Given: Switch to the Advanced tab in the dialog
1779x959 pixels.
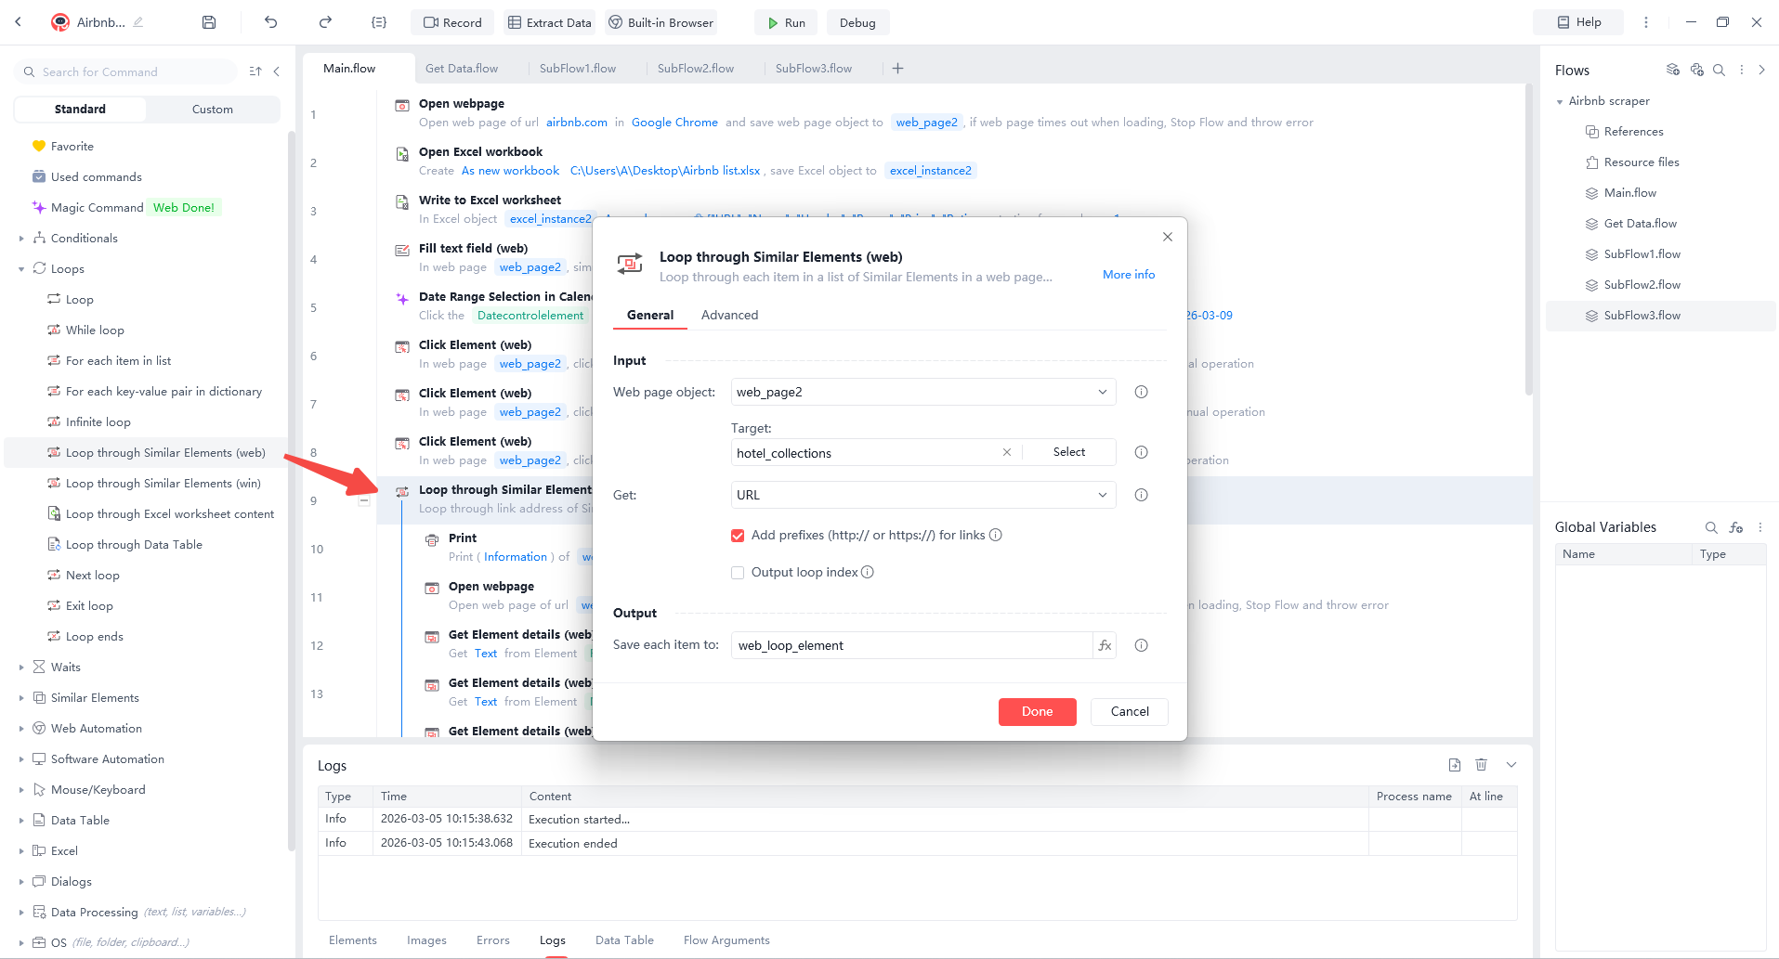Looking at the screenshot, I should point(729,315).
